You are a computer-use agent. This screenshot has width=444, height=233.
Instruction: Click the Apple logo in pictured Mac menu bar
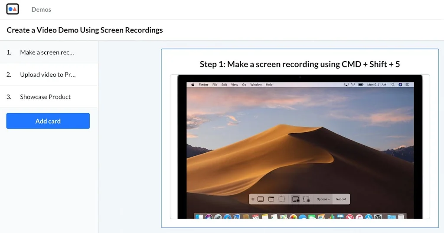pyautogui.click(x=193, y=85)
